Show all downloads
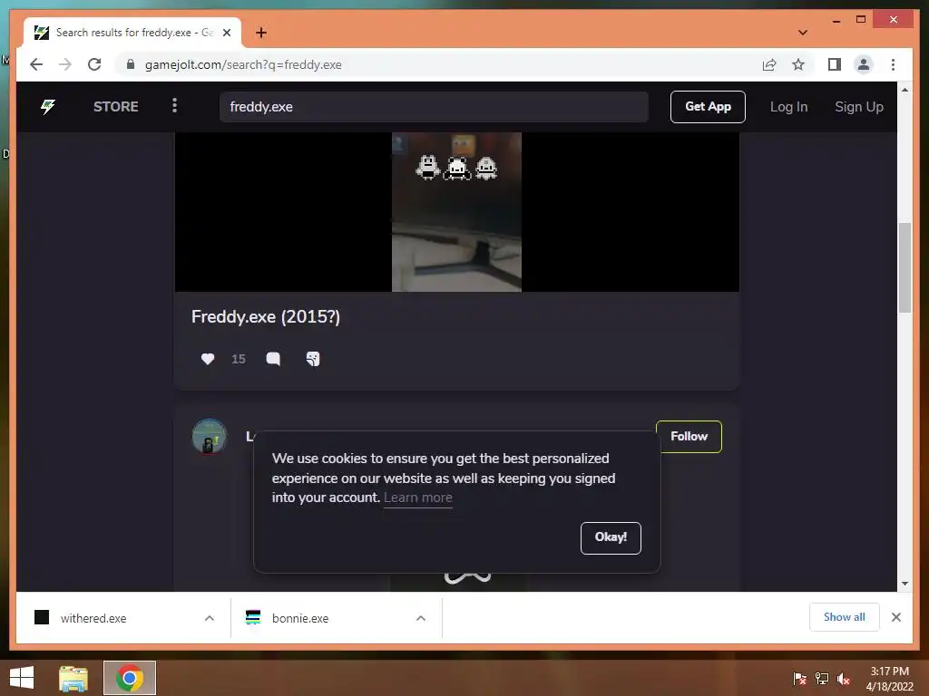929x696 pixels. (x=845, y=617)
